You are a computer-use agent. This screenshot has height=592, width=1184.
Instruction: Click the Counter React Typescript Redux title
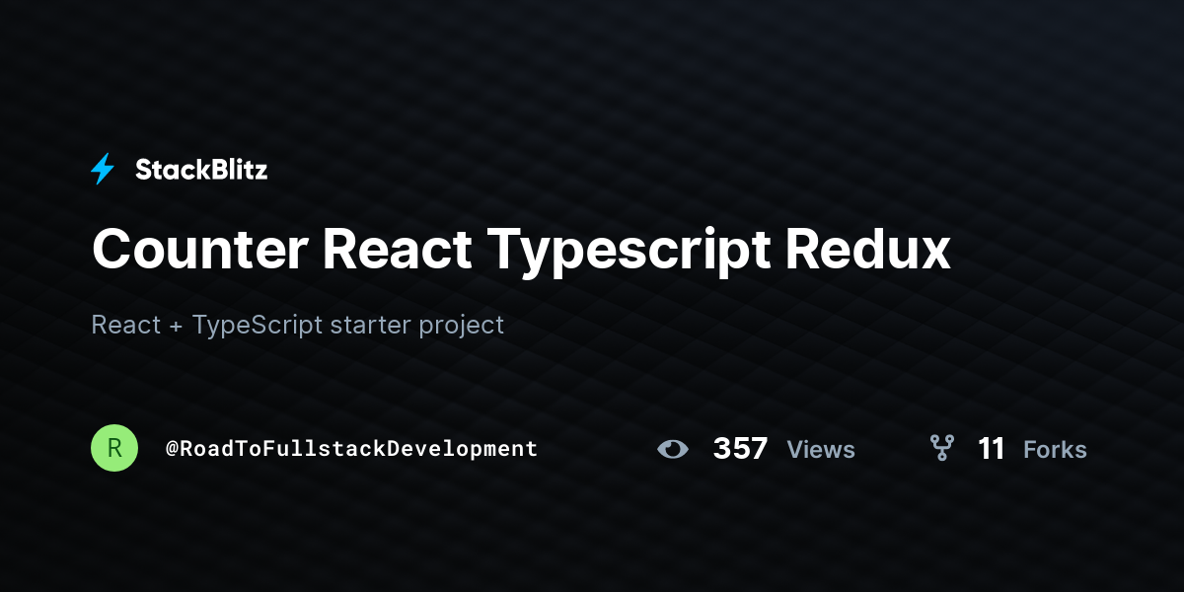click(521, 250)
